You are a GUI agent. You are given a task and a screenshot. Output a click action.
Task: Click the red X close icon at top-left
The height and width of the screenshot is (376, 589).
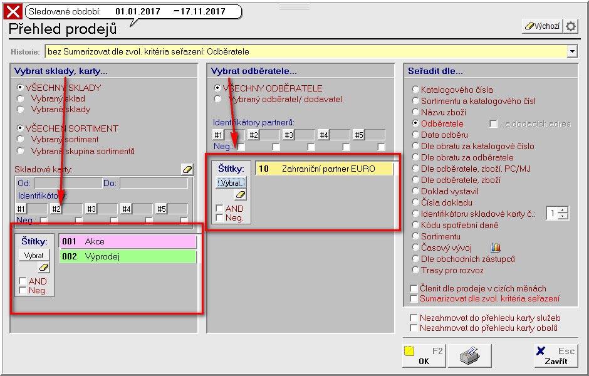(13, 12)
